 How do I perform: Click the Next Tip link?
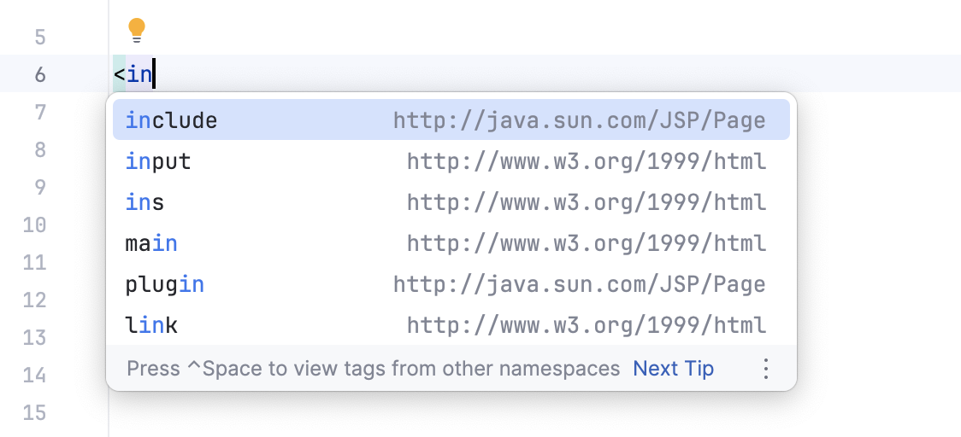tap(673, 369)
